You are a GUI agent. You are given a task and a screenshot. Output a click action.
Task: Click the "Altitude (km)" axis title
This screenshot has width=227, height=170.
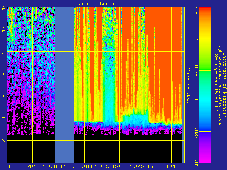pyautogui.click(x=188, y=85)
